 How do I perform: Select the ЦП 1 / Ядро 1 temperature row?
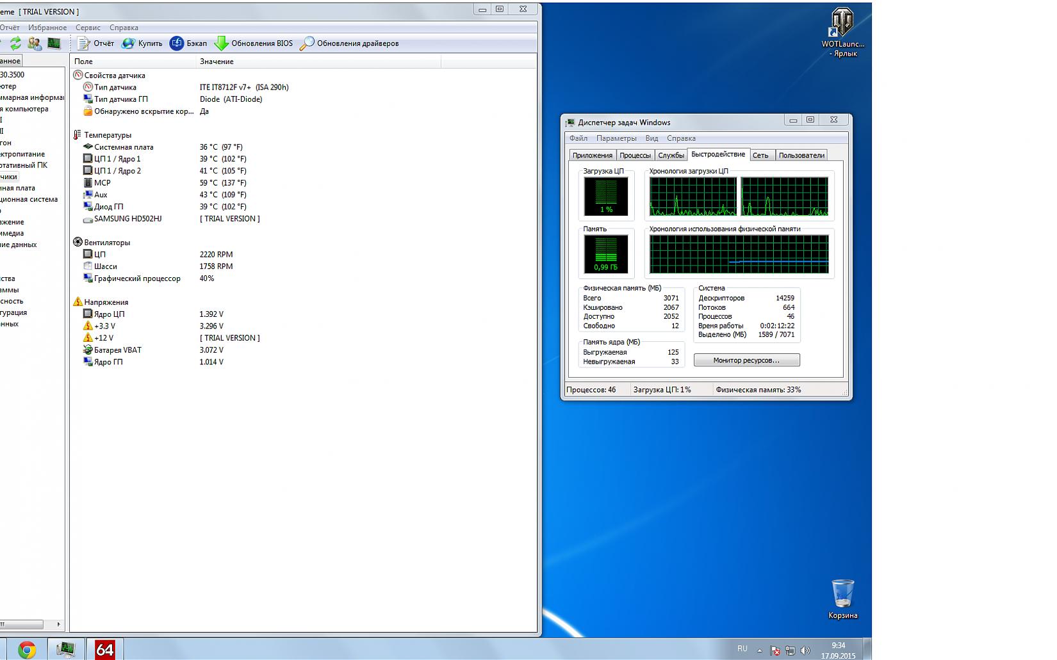[117, 159]
